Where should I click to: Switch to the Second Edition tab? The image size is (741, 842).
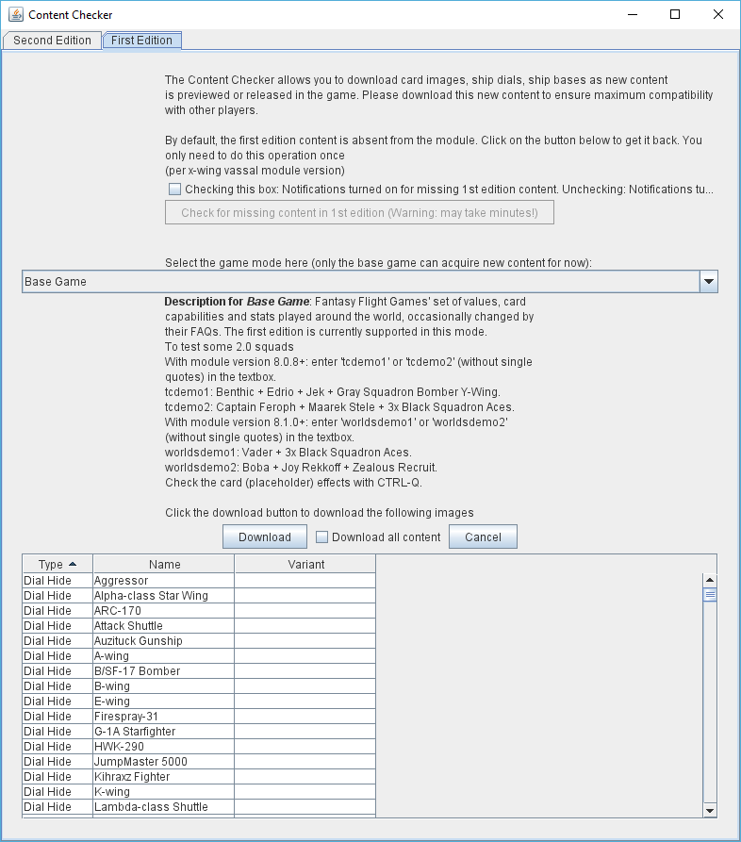(52, 41)
